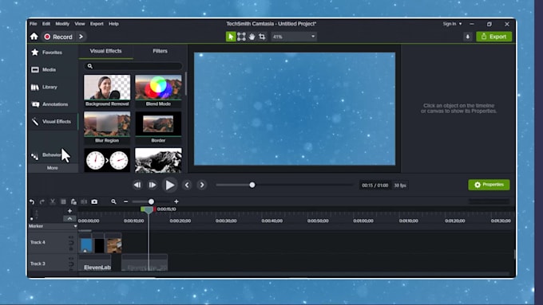The width and height of the screenshot is (543, 305).
Task: Click the download arrow icon beside Export
Action: click(x=467, y=37)
